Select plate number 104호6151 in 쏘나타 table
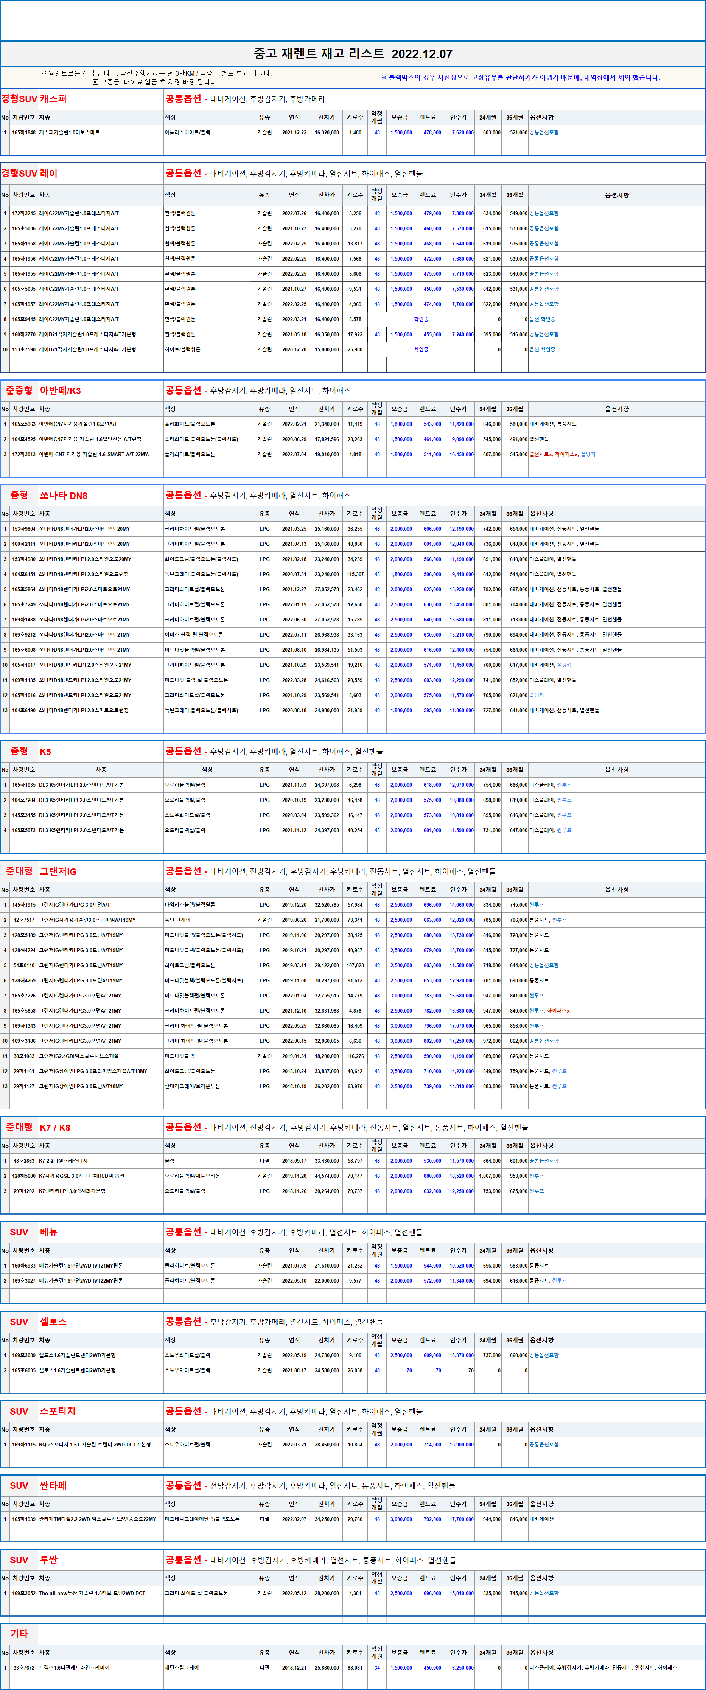706x1690 pixels. tap(23, 574)
